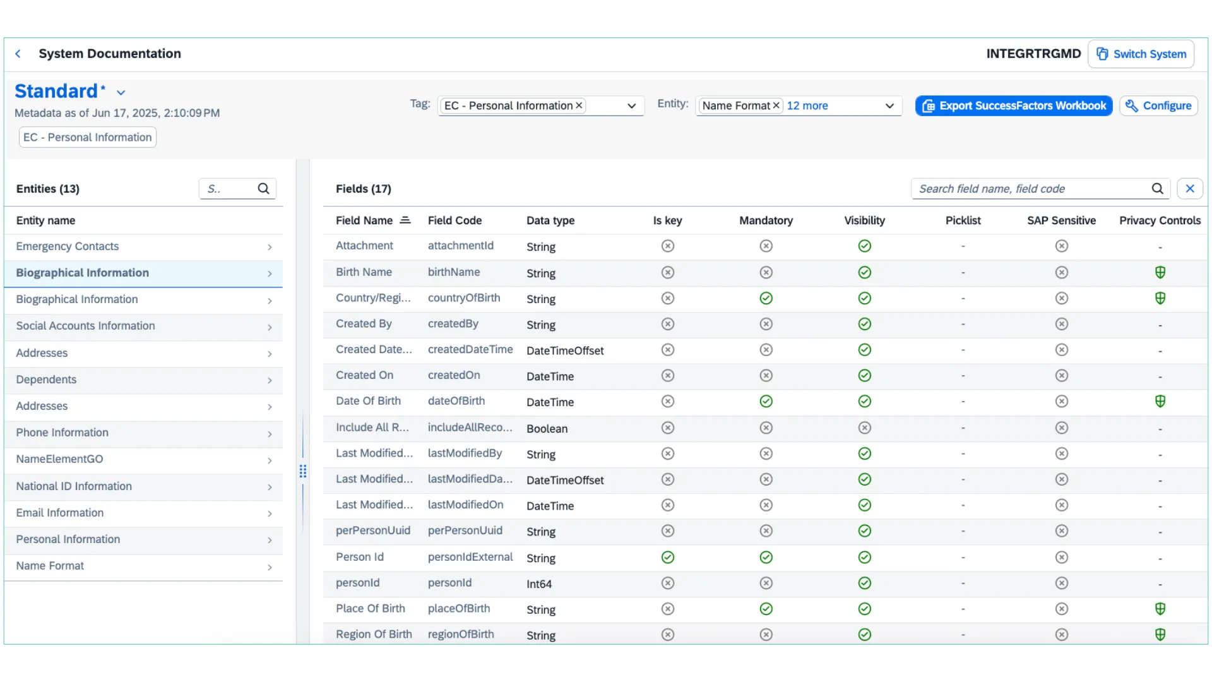1212x682 pixels.
Task: Click Place Of Birth privacy shield icon
Action: pyautogui.click(x=1160, y=609)
